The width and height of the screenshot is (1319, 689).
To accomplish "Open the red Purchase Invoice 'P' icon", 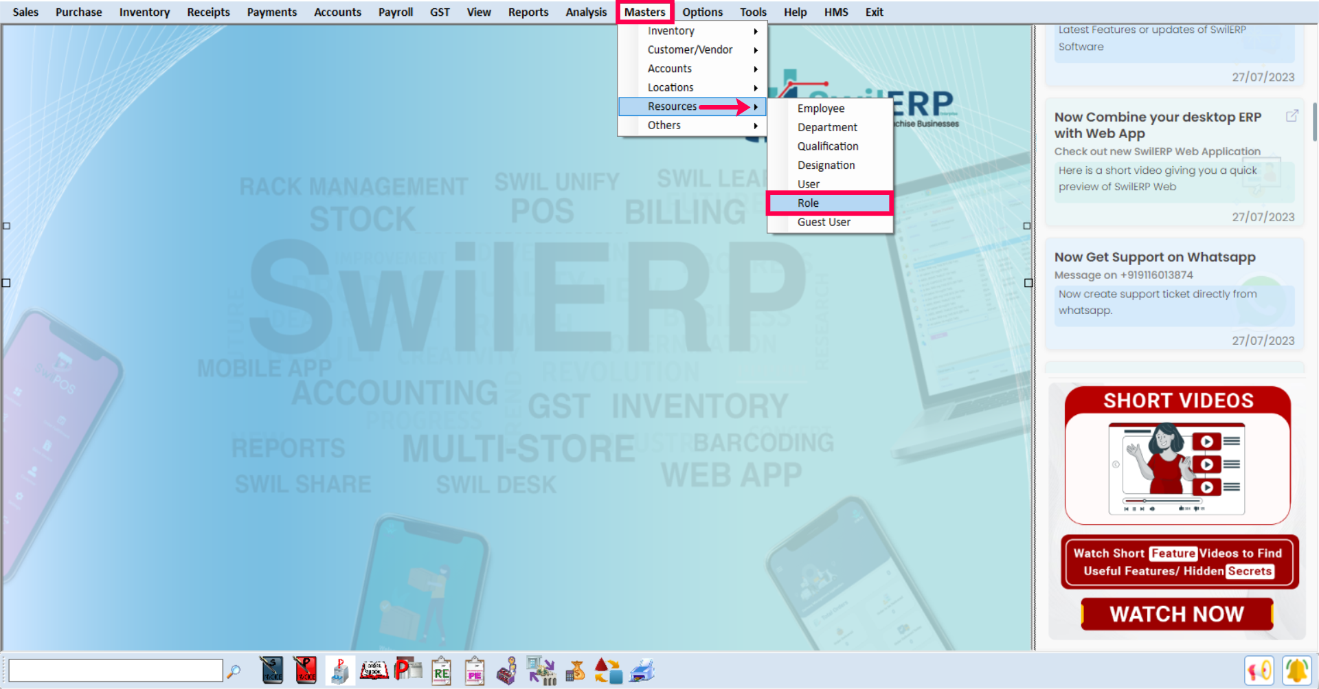I will click(306, 670).
